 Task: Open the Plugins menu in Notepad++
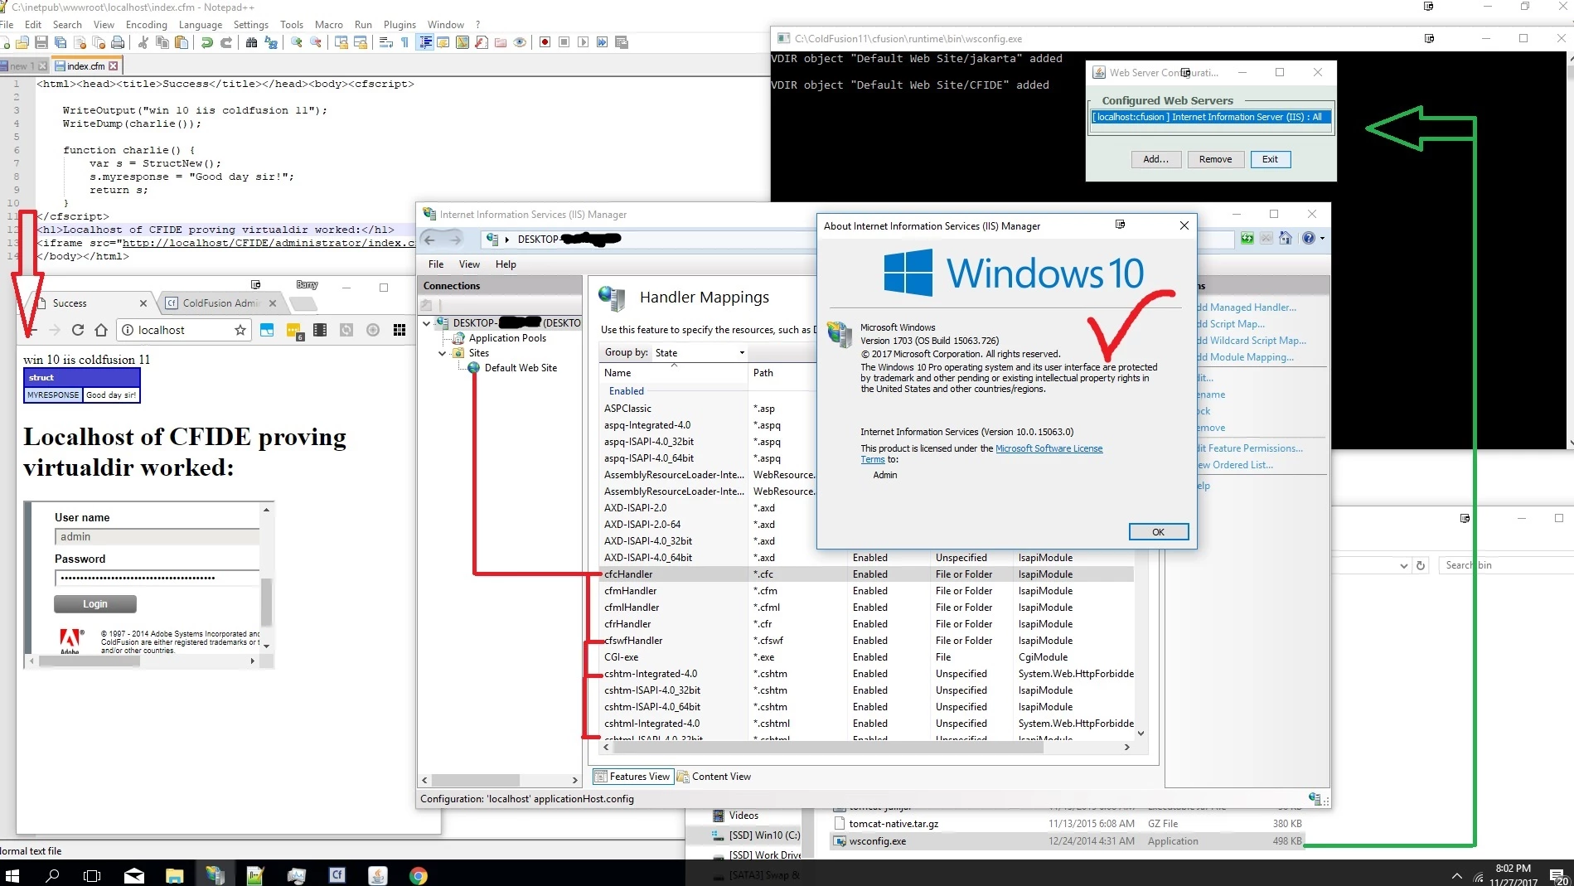(400, 25)
